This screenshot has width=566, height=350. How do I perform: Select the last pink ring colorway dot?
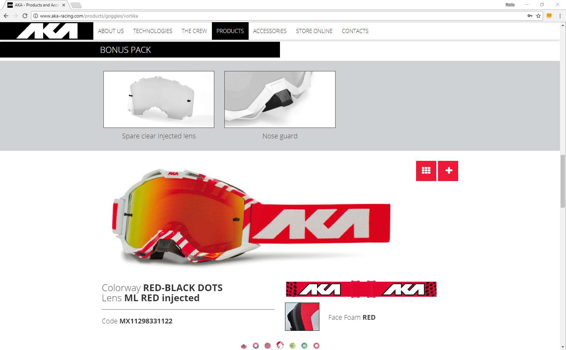point(316,346)
